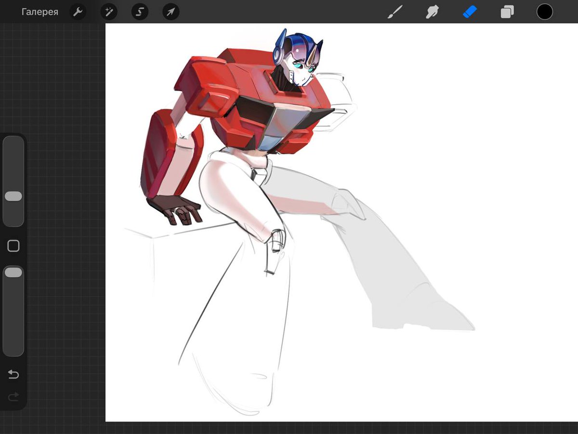Undo the last stroke
The height and width of the screenshot is (434, 578).
[x=13, y=374]
